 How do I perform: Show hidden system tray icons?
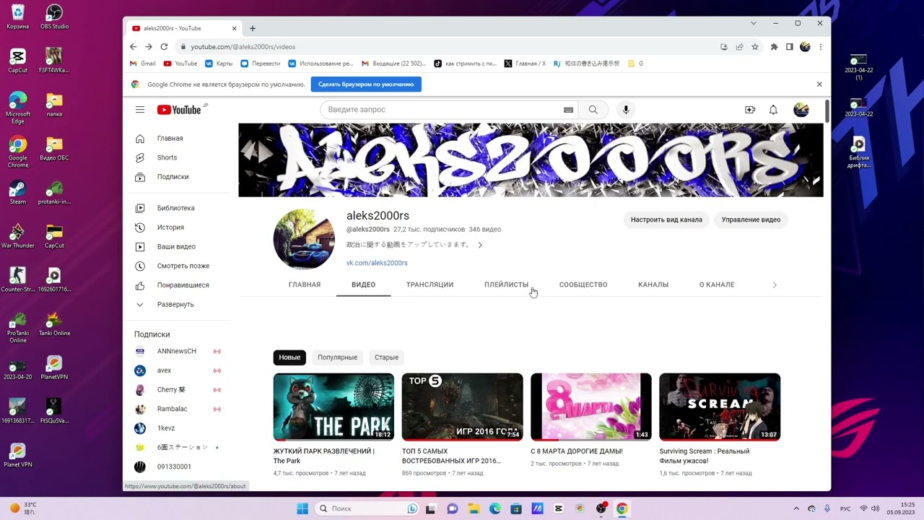coord(796,508)
